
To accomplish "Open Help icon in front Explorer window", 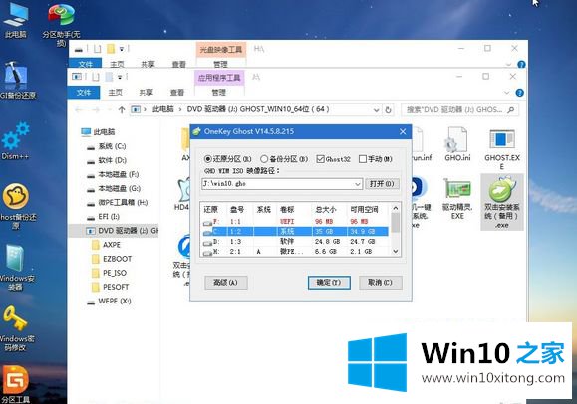I will coord(519,93).
